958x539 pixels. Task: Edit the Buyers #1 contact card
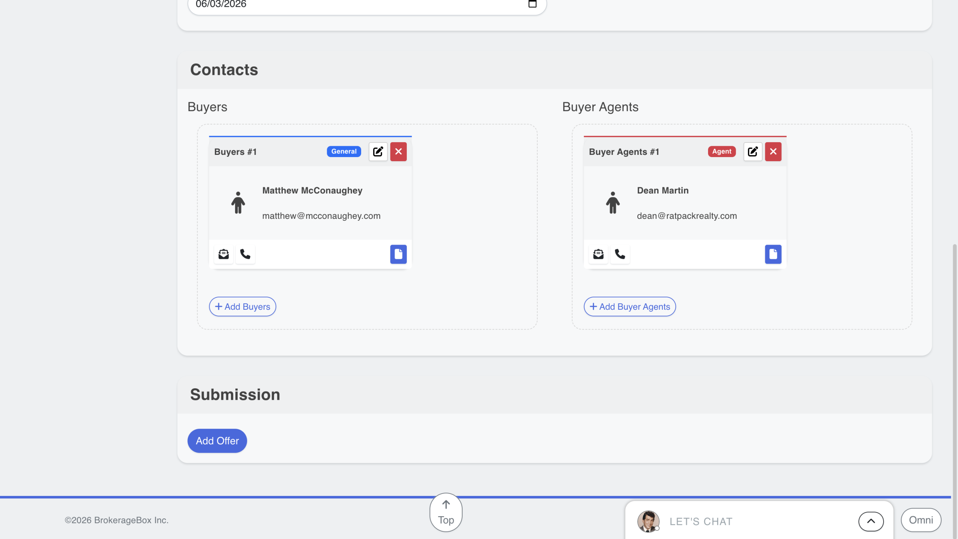click(378, 151)
